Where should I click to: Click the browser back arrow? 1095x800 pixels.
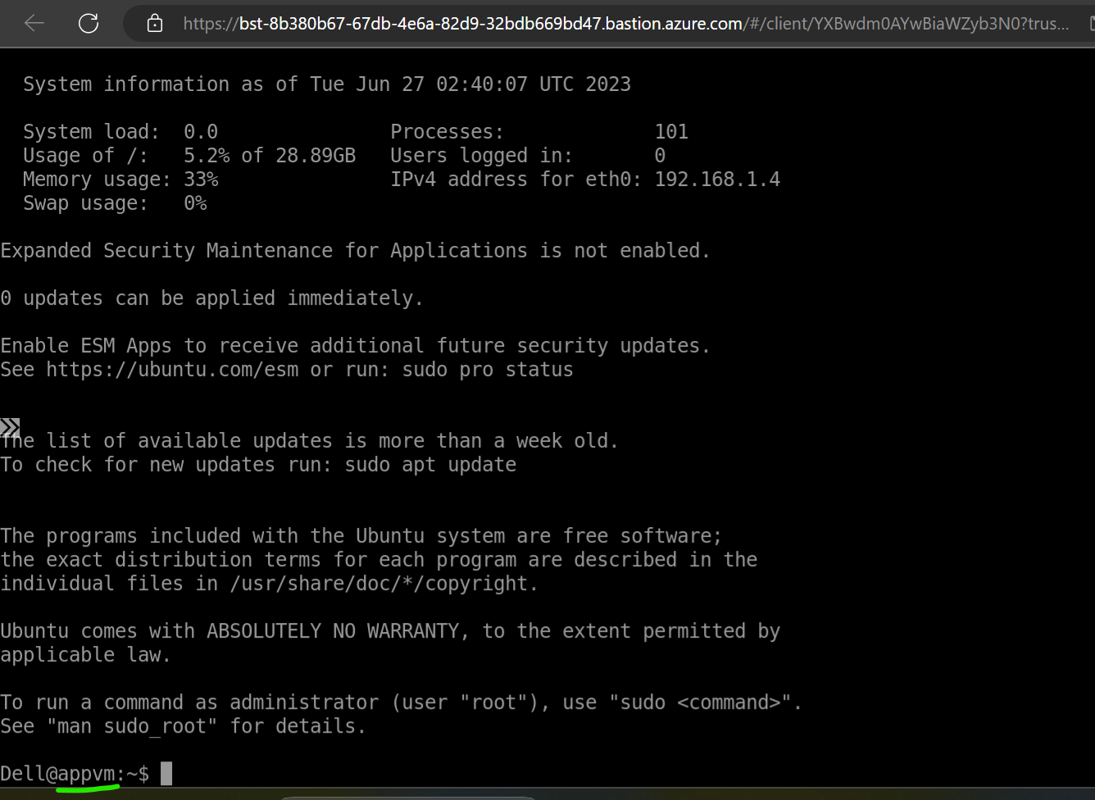point(34,24)
